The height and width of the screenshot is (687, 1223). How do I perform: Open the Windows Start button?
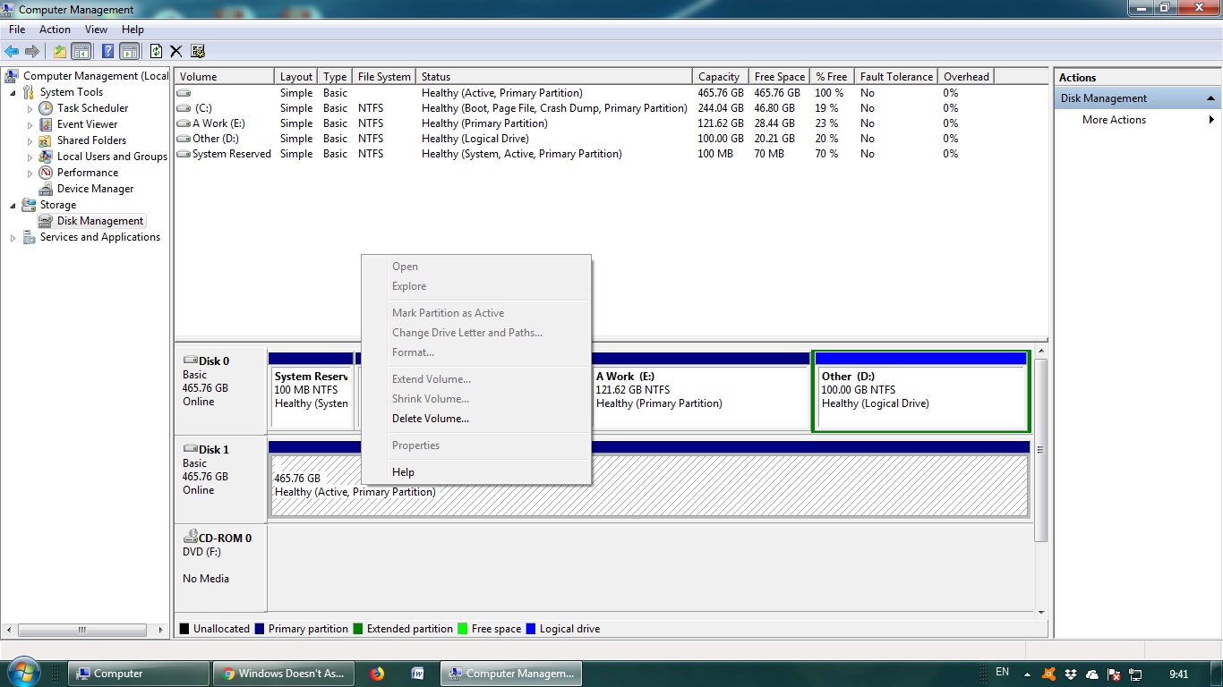tap(22, 673)
